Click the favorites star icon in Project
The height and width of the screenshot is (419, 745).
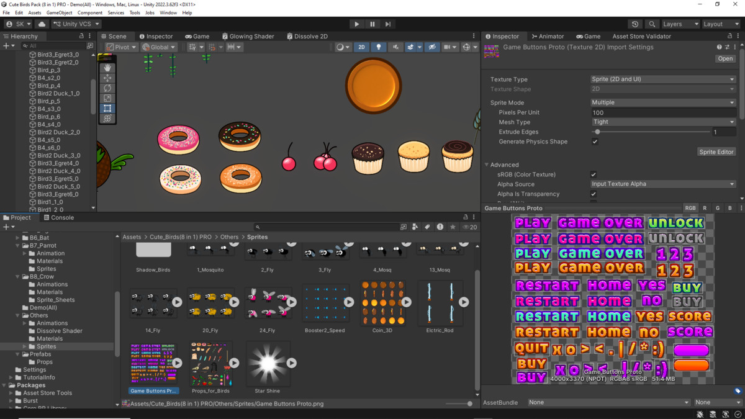coord(453,227)
